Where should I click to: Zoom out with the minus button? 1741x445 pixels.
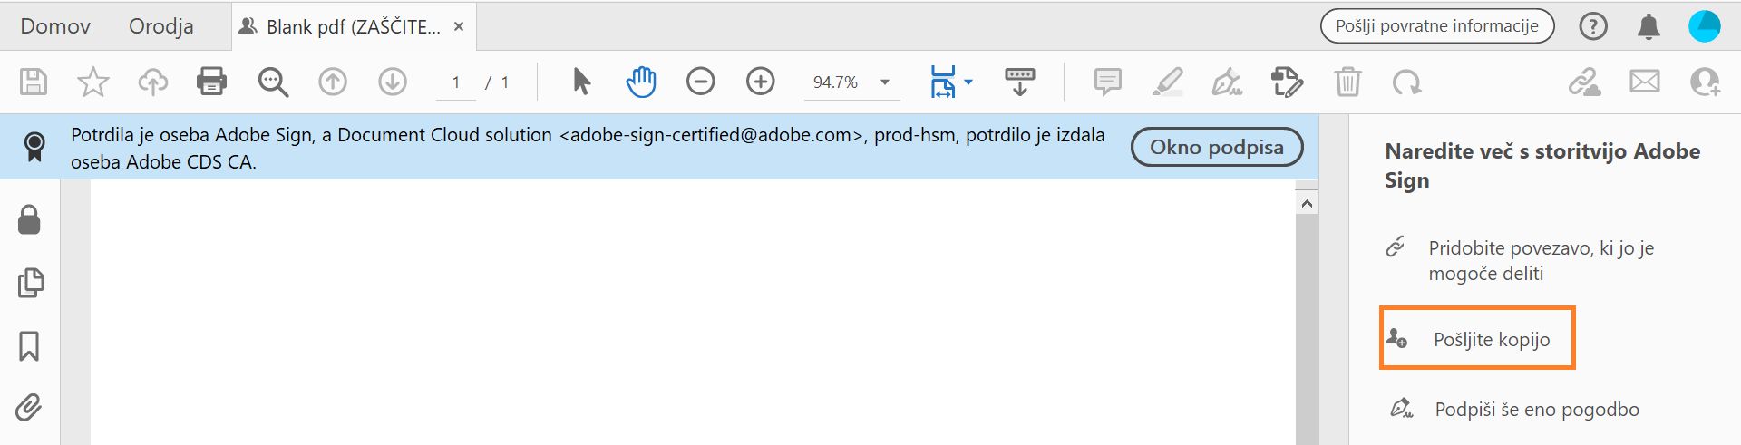pos(700,82)
